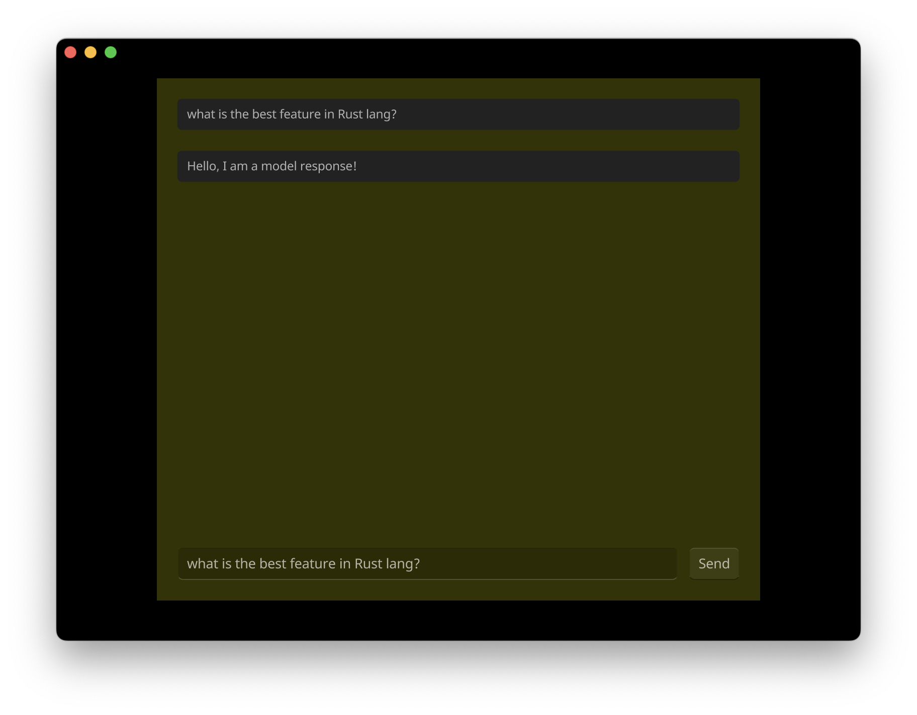Minimize the window with yellow button
917x715 pixels.
(90, 52)
